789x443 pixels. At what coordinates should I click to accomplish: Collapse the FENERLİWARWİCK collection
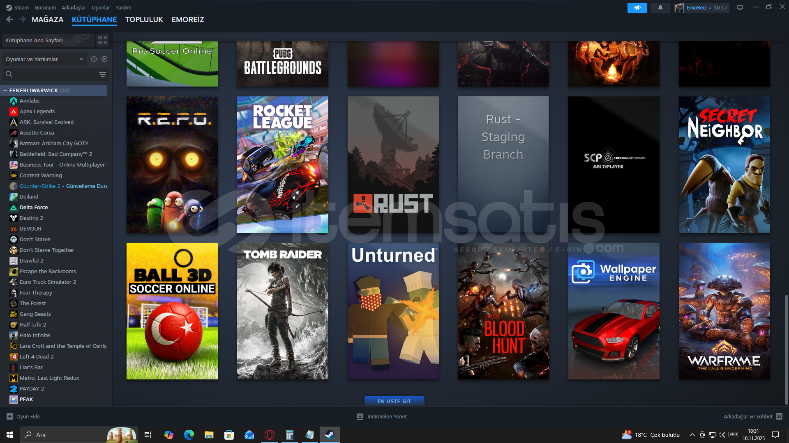pyautogui.click(x=5, y=90)
